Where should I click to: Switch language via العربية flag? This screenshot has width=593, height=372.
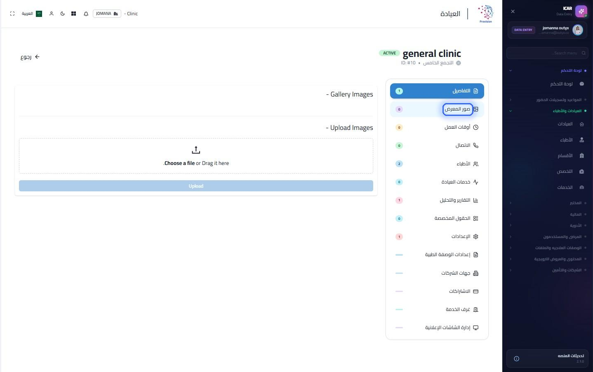pos(32,14)
